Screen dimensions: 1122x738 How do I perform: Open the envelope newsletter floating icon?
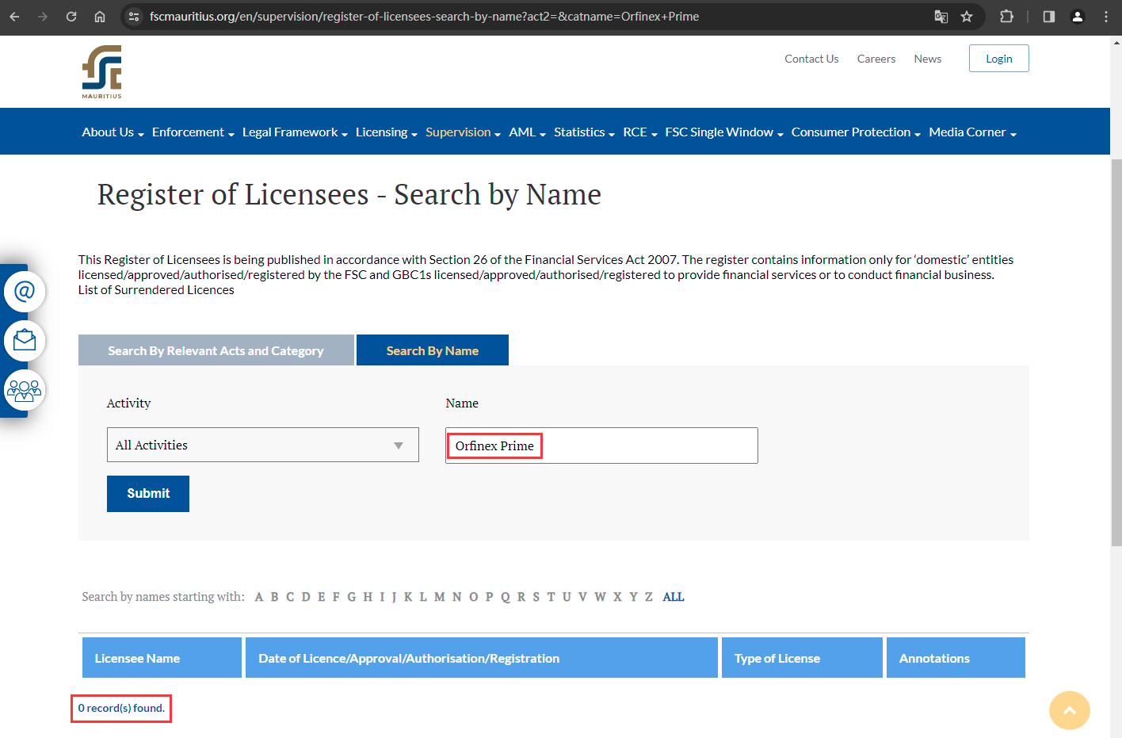click(x=25, y=340)
